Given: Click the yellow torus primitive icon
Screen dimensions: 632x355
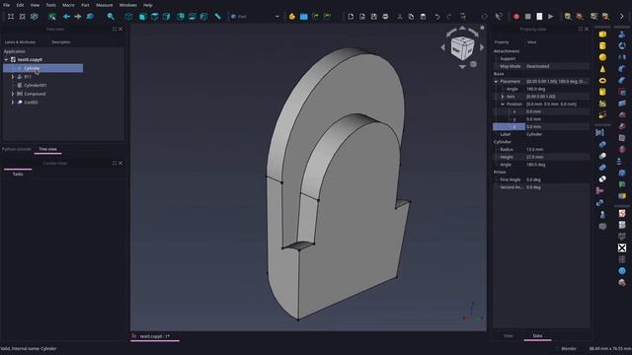Looking at the screenshot, I should 602,81.
